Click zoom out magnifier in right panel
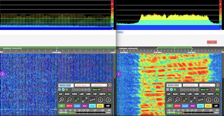Viewport: 224px width, 116px height. click(177, 100)
